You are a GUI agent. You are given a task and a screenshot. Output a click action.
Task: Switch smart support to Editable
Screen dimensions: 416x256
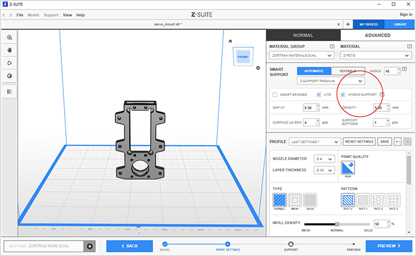point(348,71)
